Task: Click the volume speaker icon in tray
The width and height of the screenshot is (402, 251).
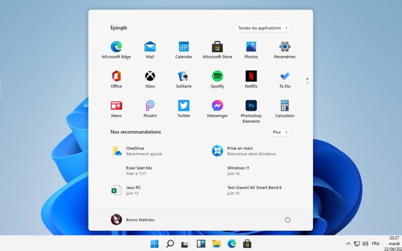Action: point(365,244)
